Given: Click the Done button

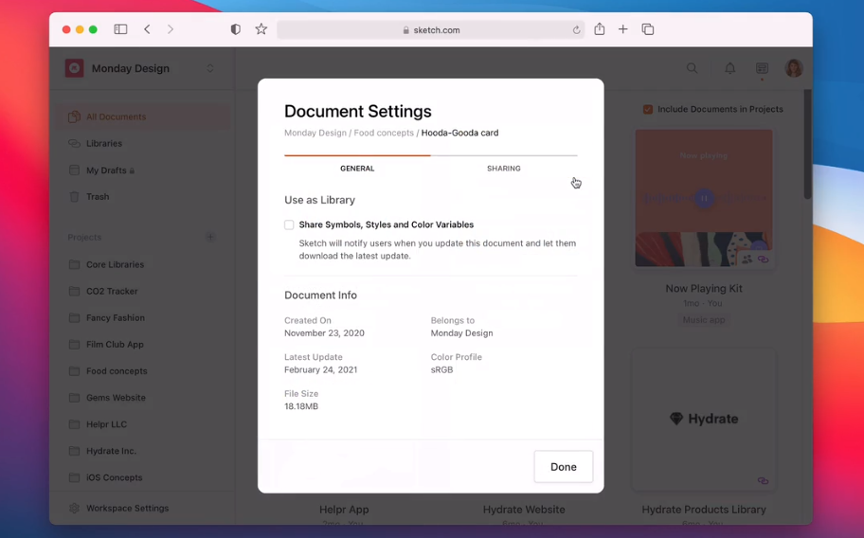Looking at the screenshot, I should pyautogui.click(x=563, y=467).
